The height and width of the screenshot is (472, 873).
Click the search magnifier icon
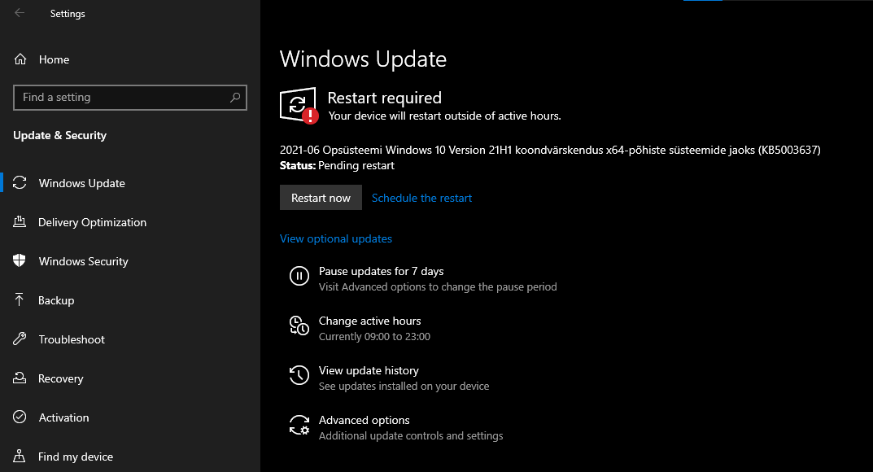pyautogui.click(x=235, y=98)
